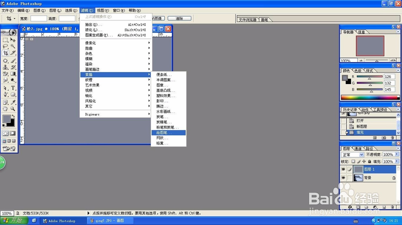
Task: Toggle lock image pixels brush icon
Action: (359, 161)
